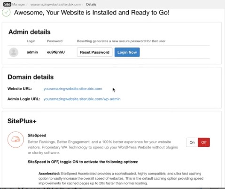Click the blue Login Now button
225x189 pixels.
coord(127,52)
